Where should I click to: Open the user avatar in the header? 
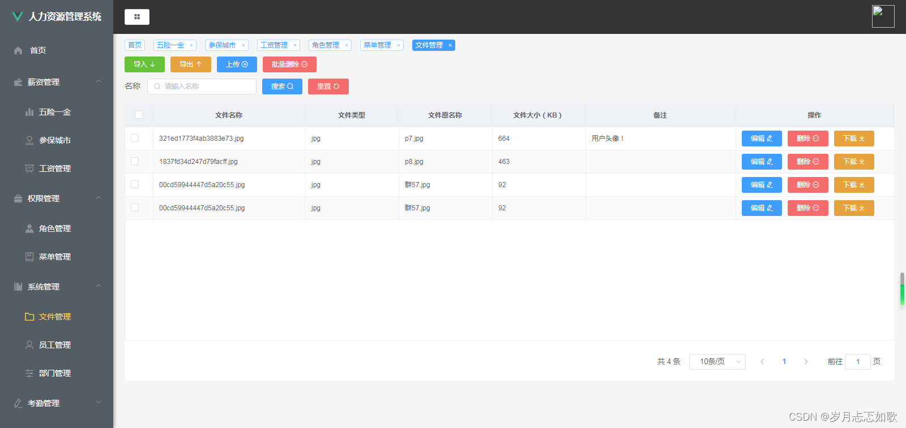click(x=883, y=16)
